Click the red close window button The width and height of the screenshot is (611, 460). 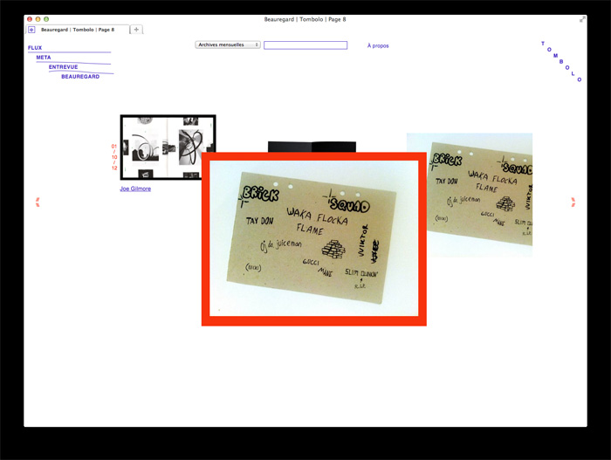[30, 19]
